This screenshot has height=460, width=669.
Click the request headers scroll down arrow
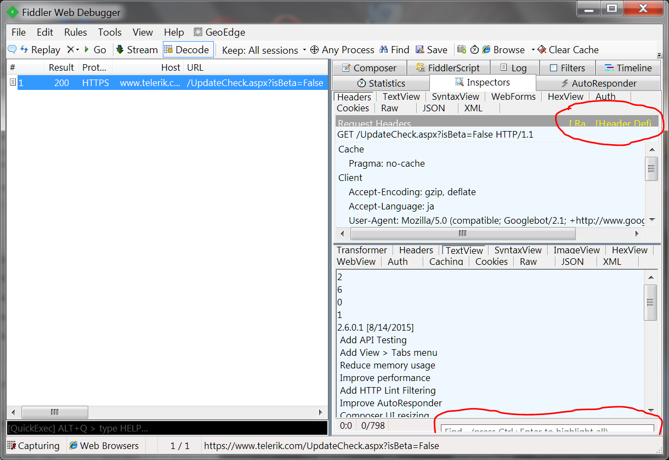click(x=652, y=220)
